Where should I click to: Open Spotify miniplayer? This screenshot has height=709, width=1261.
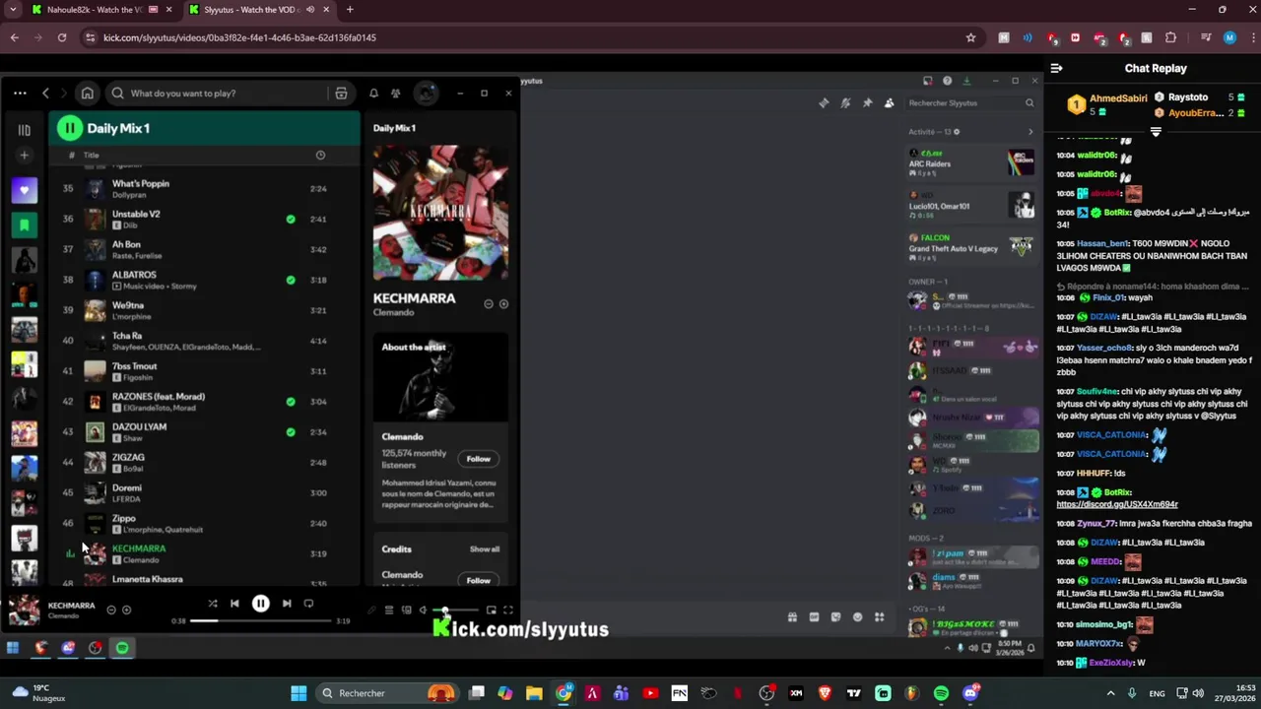click(491, 611)
